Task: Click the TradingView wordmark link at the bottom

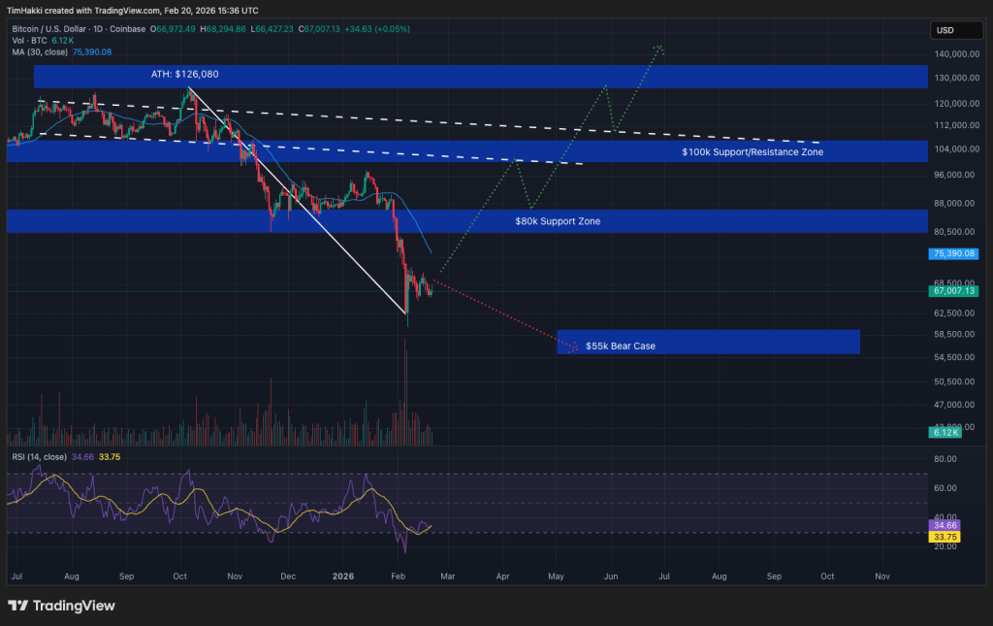Action: point(74,606)
